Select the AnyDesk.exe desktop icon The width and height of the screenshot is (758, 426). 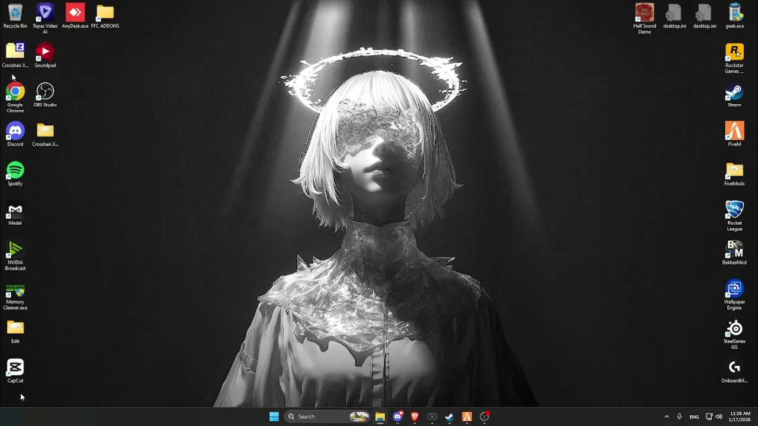(x=75, y=17)
